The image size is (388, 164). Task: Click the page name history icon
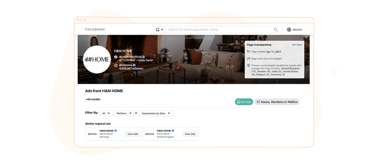tap(249, 59)
